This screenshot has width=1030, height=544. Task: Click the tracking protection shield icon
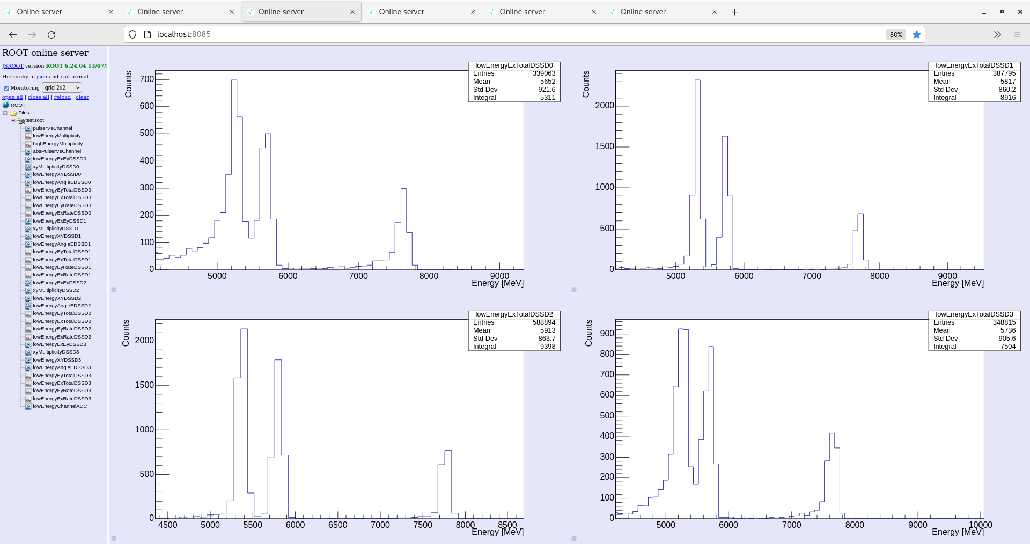133,34
